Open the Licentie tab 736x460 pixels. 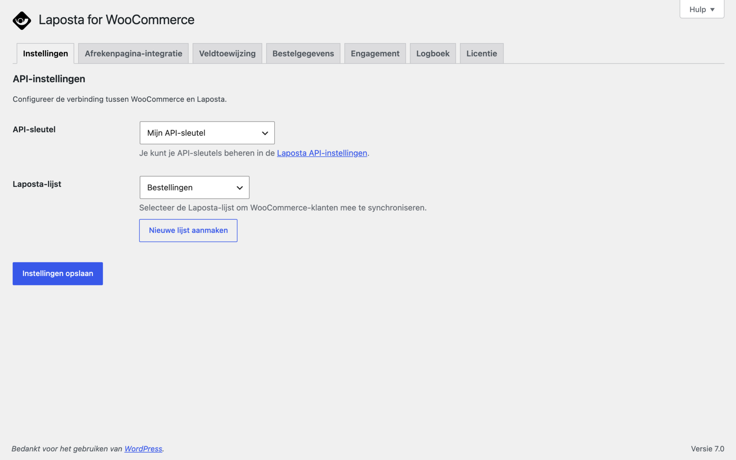pos(482,54)
